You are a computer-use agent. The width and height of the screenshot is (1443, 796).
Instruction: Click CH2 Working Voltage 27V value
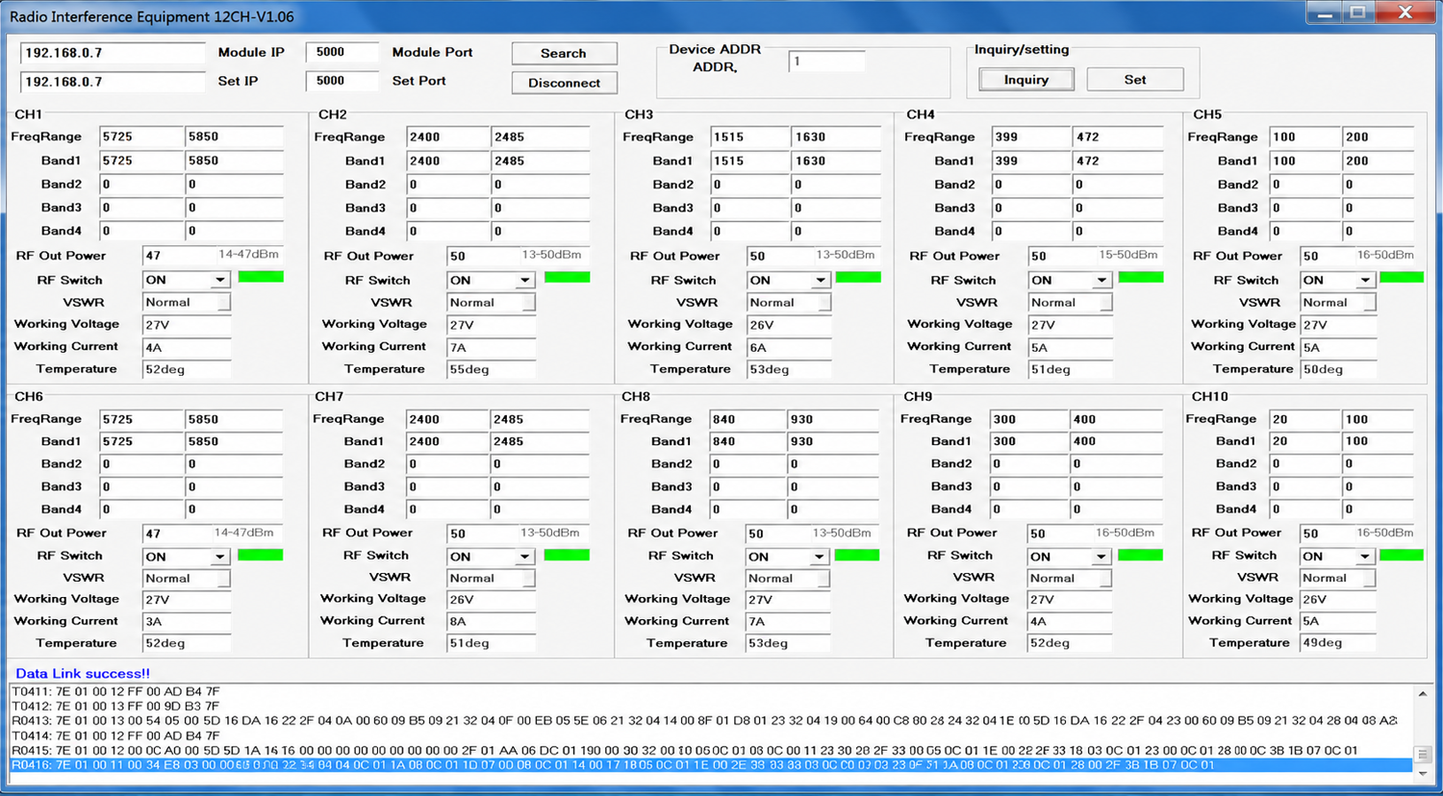pos(491,325)
